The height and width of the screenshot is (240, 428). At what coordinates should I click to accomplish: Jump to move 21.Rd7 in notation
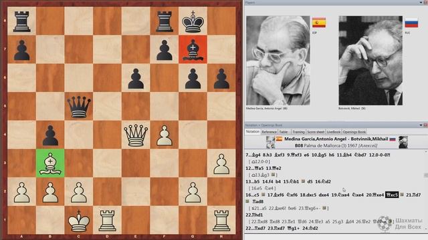pos(413,195)
